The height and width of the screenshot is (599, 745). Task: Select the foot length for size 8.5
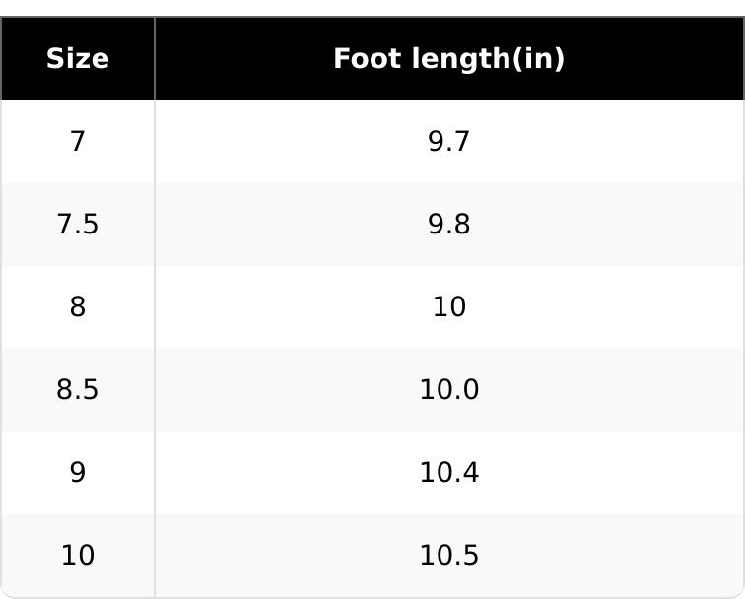448,390
